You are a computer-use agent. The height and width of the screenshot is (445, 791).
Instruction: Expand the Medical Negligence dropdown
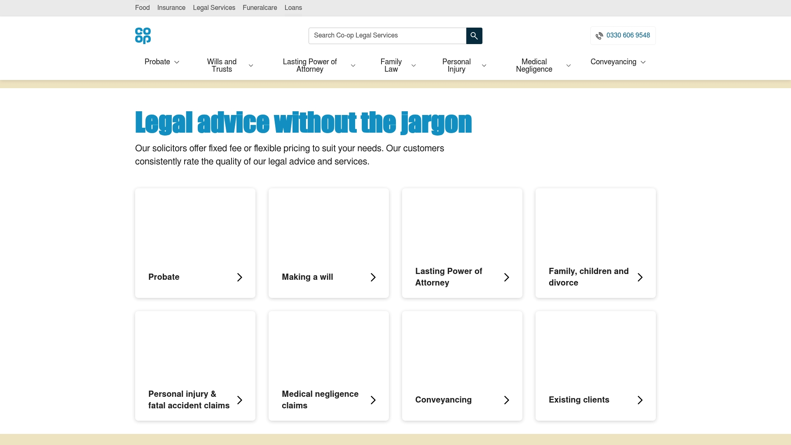pyautogui.click(x=569, y=65)
